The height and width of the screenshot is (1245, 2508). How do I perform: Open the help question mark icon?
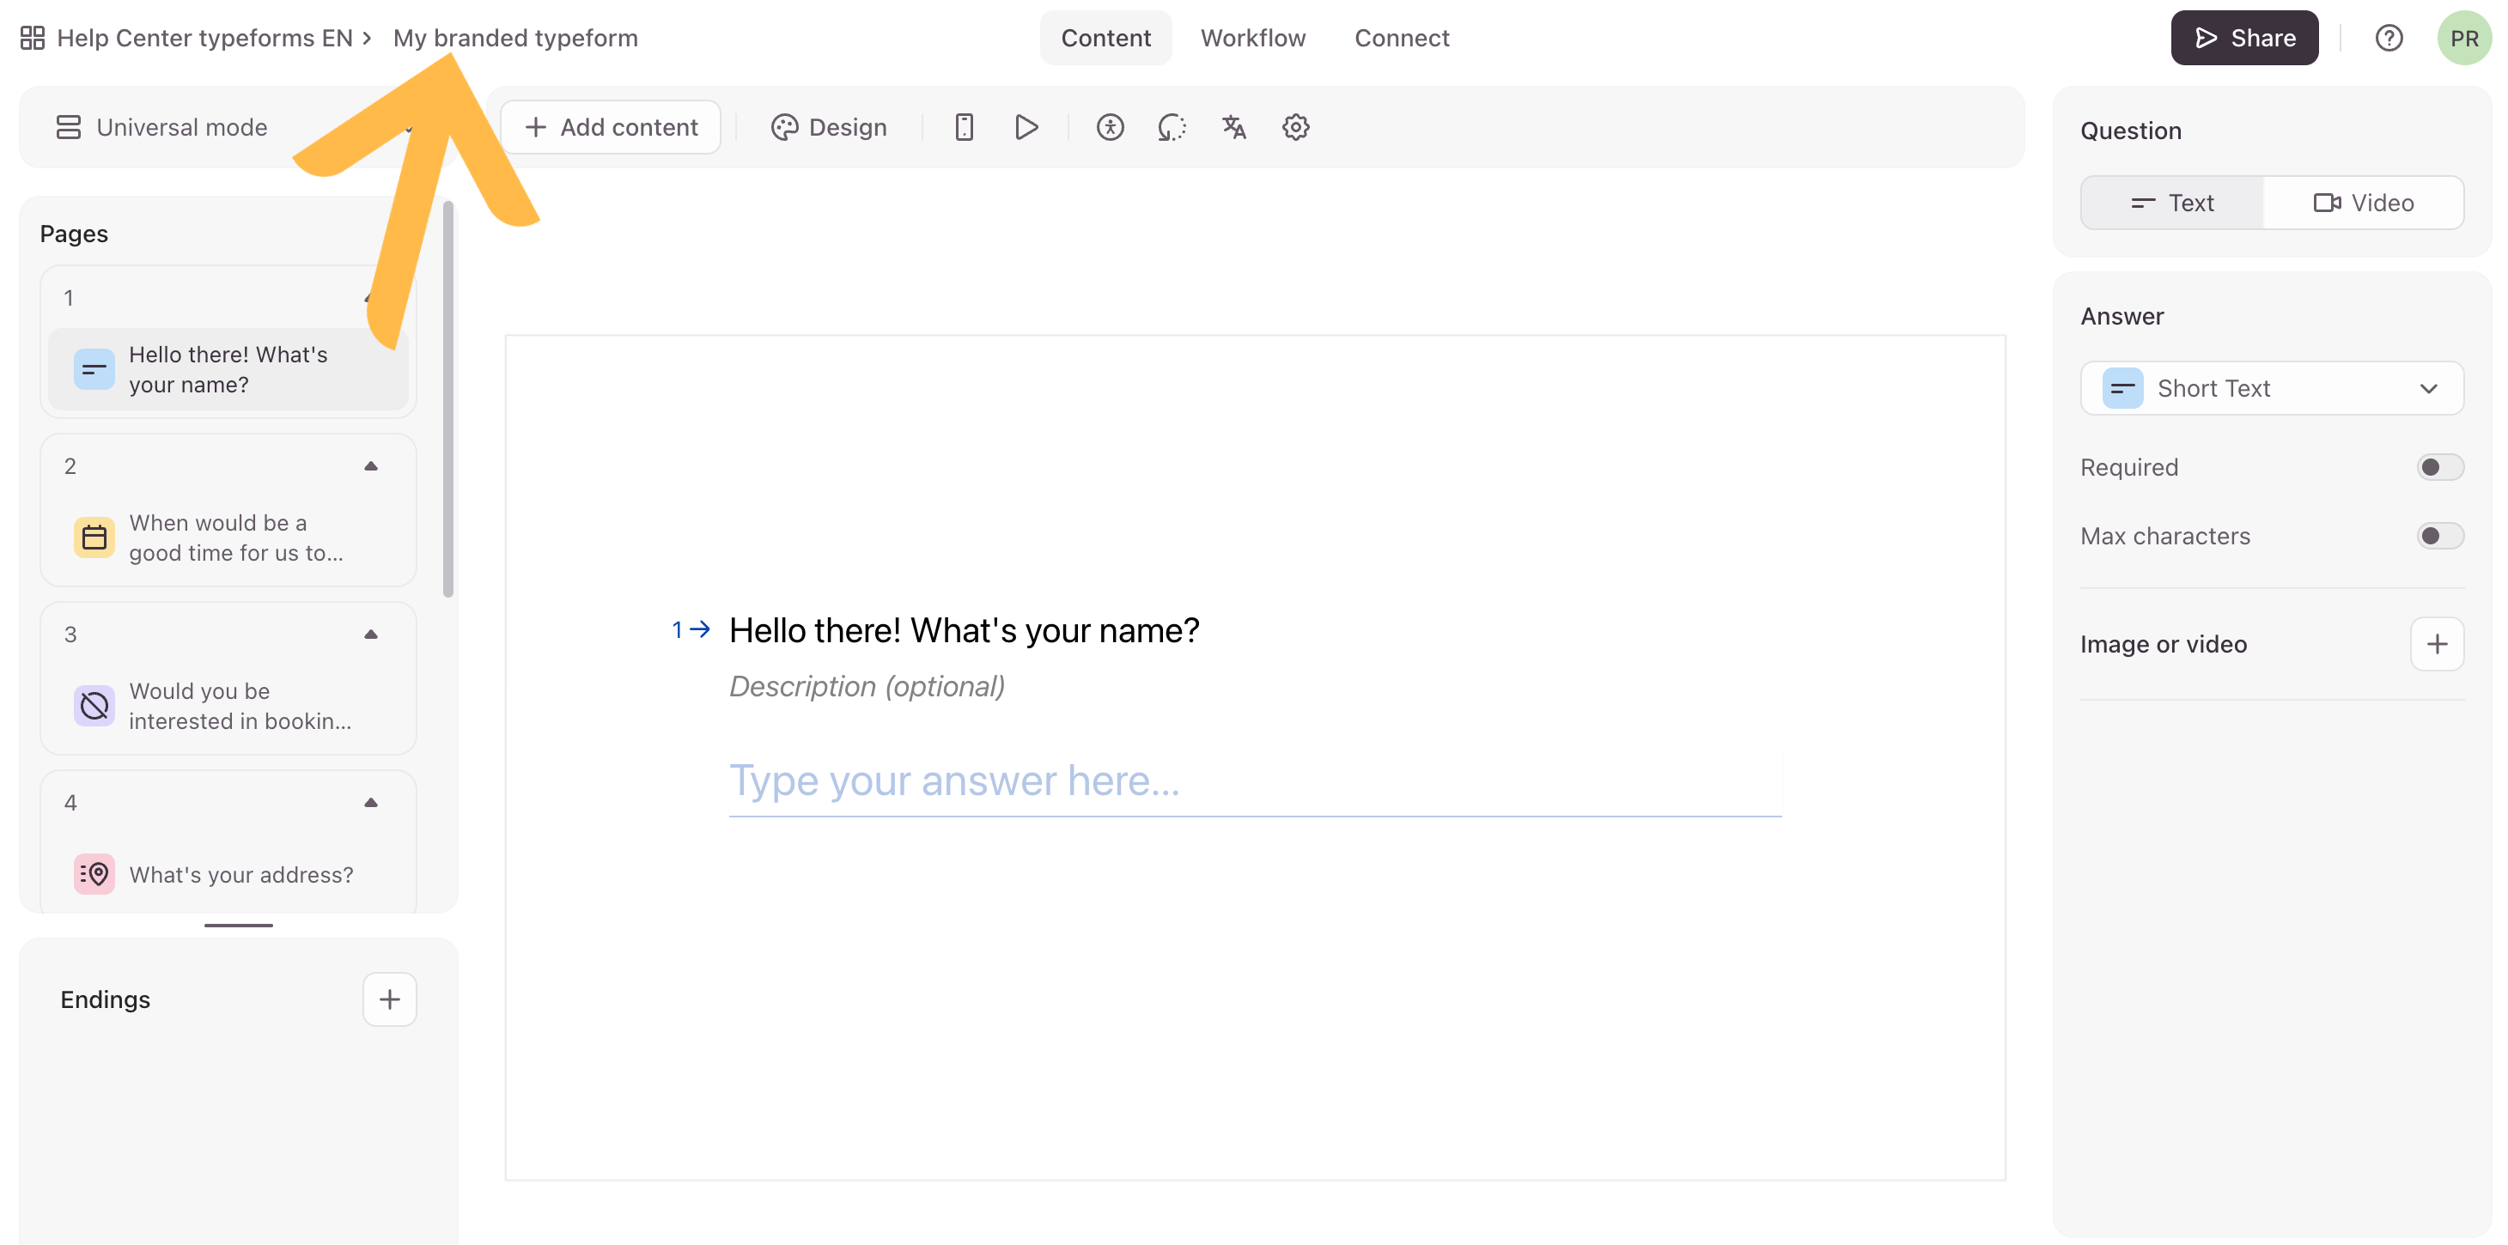point(2389,38)
